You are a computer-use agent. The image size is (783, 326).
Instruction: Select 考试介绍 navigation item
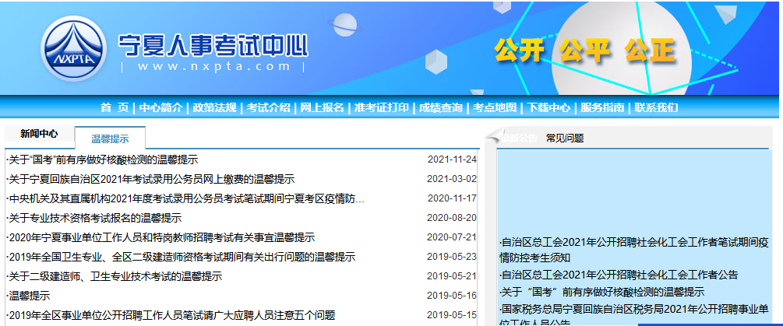(268, 107)
